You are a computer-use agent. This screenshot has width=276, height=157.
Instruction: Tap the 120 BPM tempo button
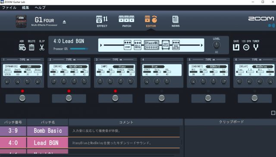246,47
